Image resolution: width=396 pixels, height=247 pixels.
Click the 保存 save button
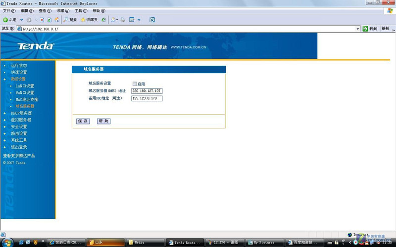pos(83,121)
